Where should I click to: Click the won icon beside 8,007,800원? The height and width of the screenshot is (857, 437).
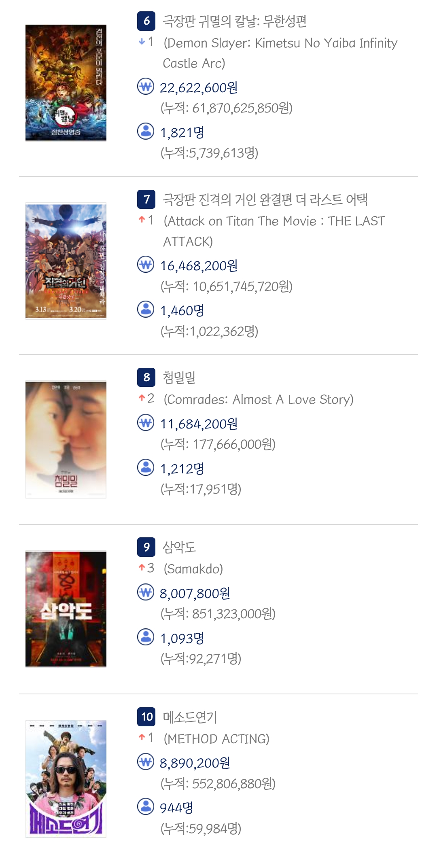point(146,592)
